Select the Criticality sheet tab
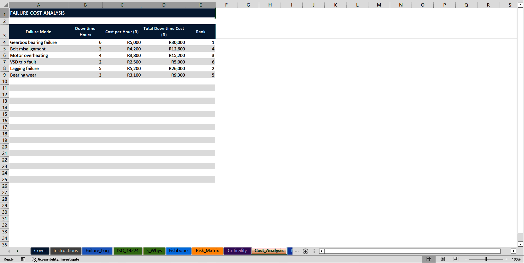This screenshot has height=263, width=524. point(237,251)
